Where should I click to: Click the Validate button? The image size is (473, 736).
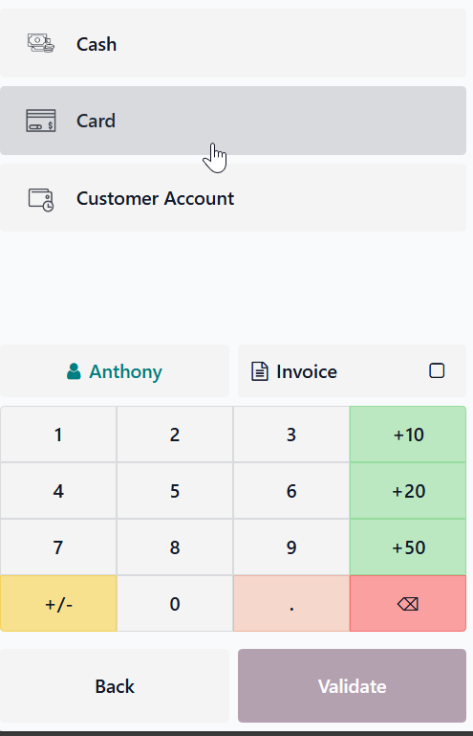click(352, 686)
